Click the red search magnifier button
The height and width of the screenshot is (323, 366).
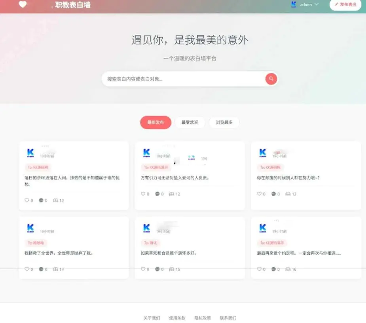coord(271,79)
